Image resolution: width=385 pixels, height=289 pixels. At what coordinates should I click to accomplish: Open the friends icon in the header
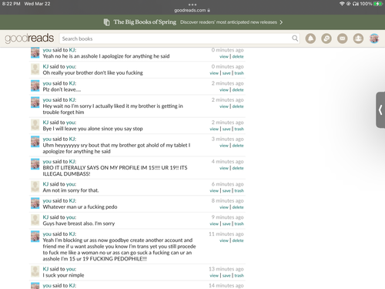(358, 39)
